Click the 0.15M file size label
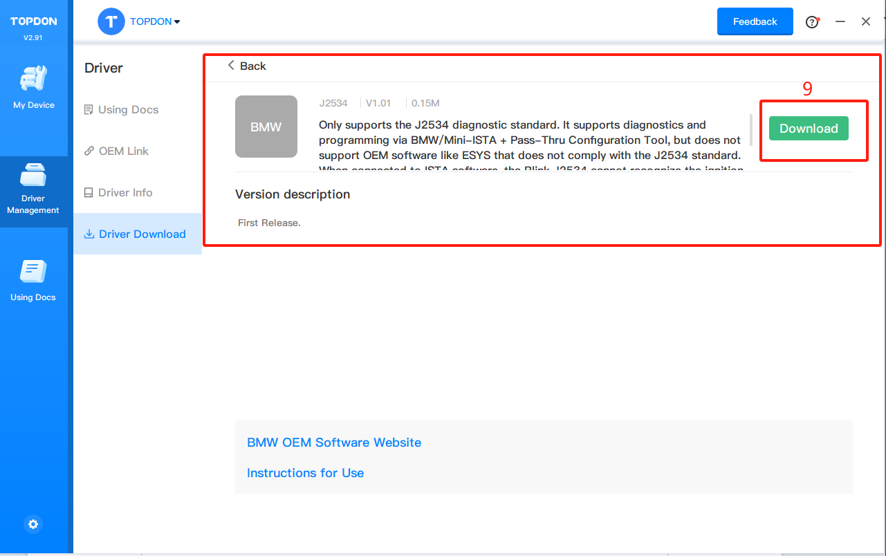This screenshot has height=556, width=886. tap(425, 103)
